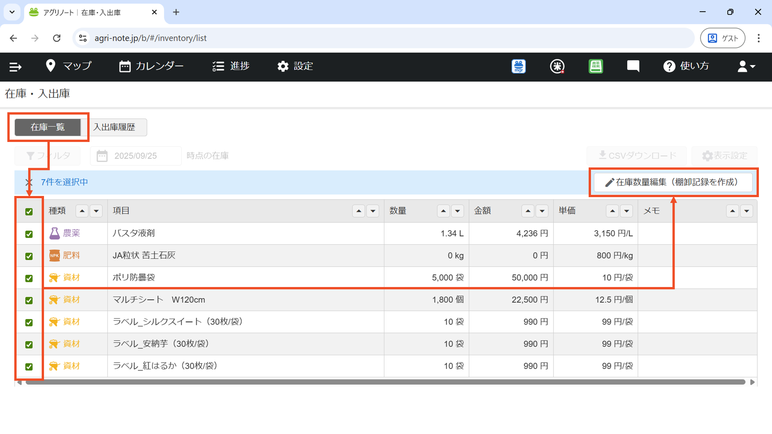Viewport: 772px width, 434px height.
Task: Click scrollbar right arrow under table
Action: [x=752, y=382]
